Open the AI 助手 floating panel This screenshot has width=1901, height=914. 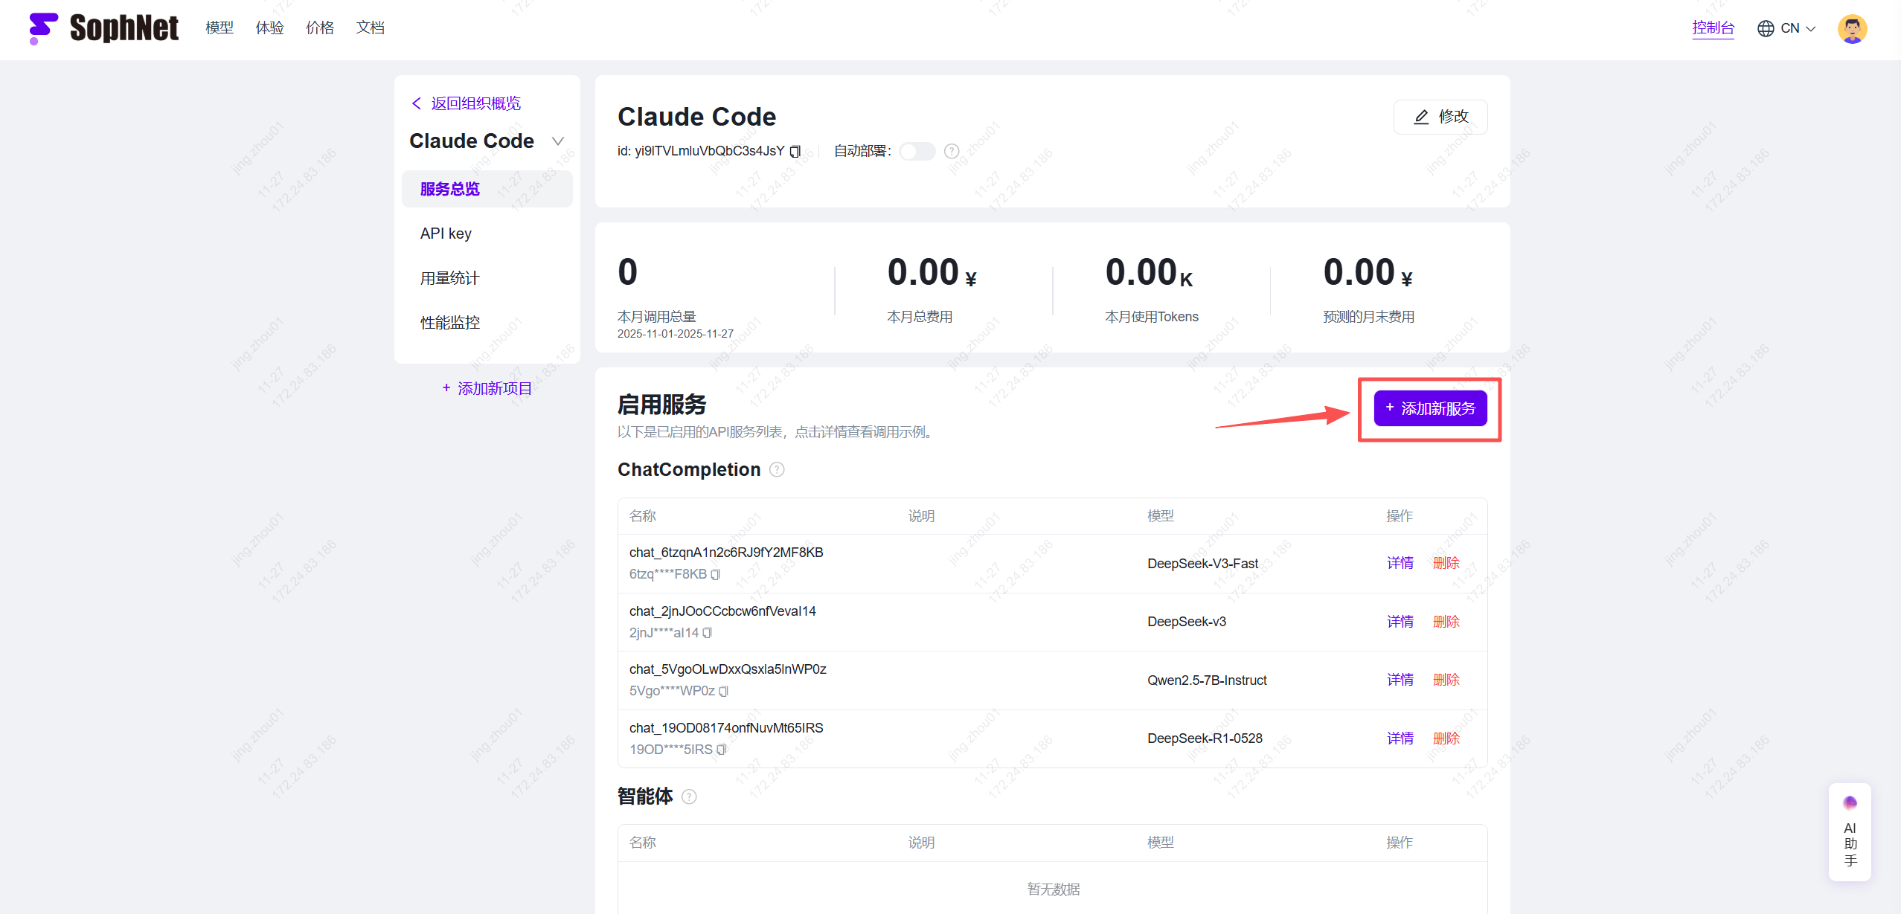click(x=1850, y=833)
